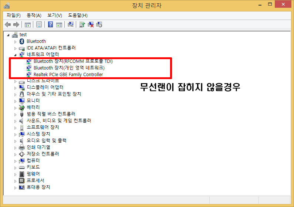Image resolution: width=294 pixels, height=207 pixels.
Task: Click the Scan for hardware changes icon
Action: [71, 24]
